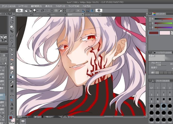Open the 選択範囲(S) menu
This screenshot has height=124, width=173.
(x=36, y=6)
